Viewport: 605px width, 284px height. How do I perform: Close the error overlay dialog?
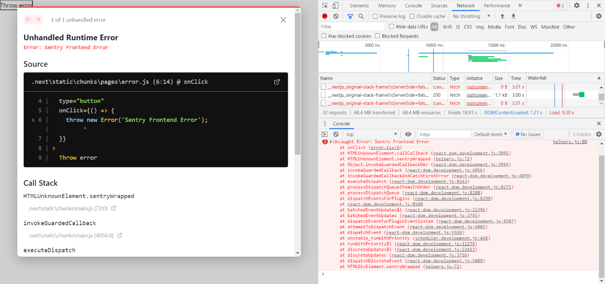(283, 20)
